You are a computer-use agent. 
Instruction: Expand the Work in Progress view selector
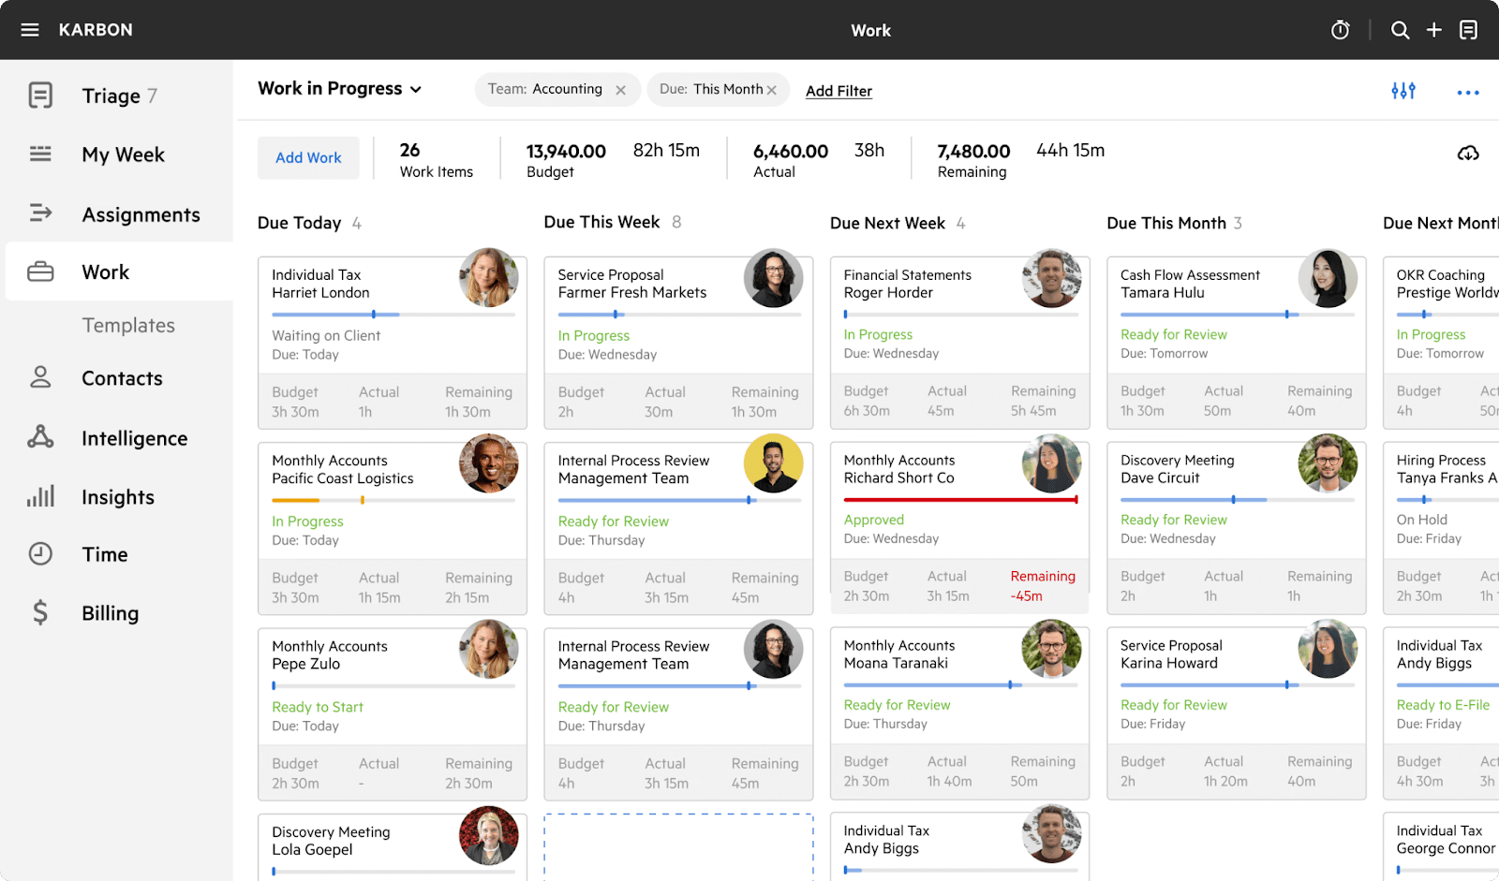click(x=415, y=88)
